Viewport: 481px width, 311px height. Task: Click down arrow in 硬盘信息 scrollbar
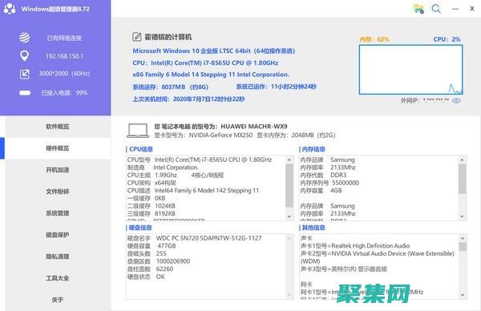point(289,295)
